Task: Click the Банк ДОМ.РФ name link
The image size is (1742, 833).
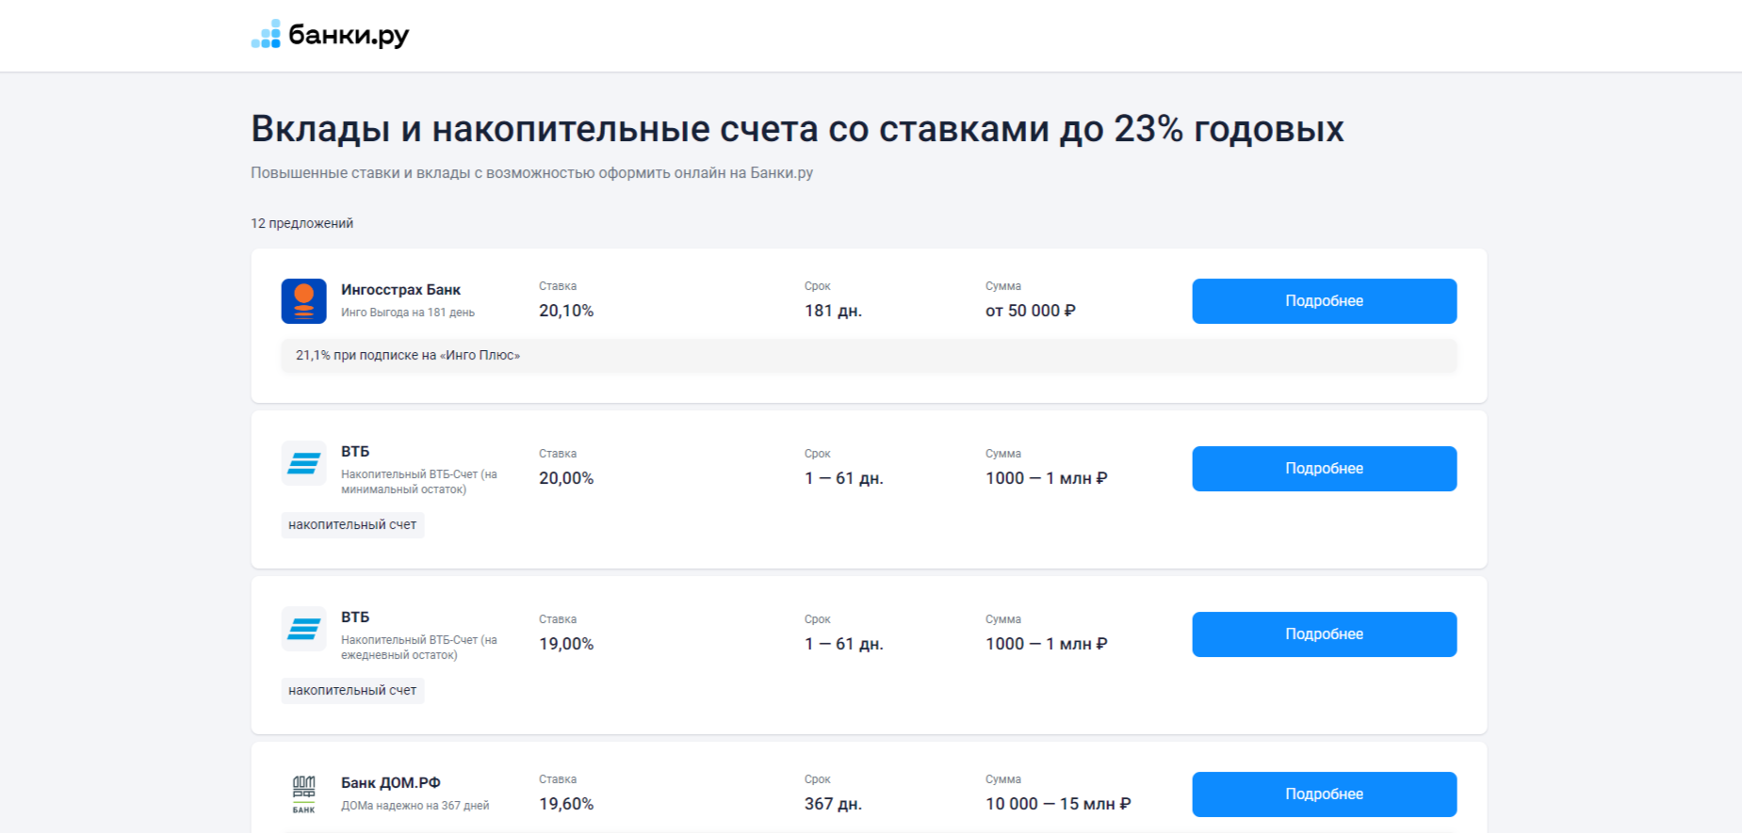Action: pos(390,783)
